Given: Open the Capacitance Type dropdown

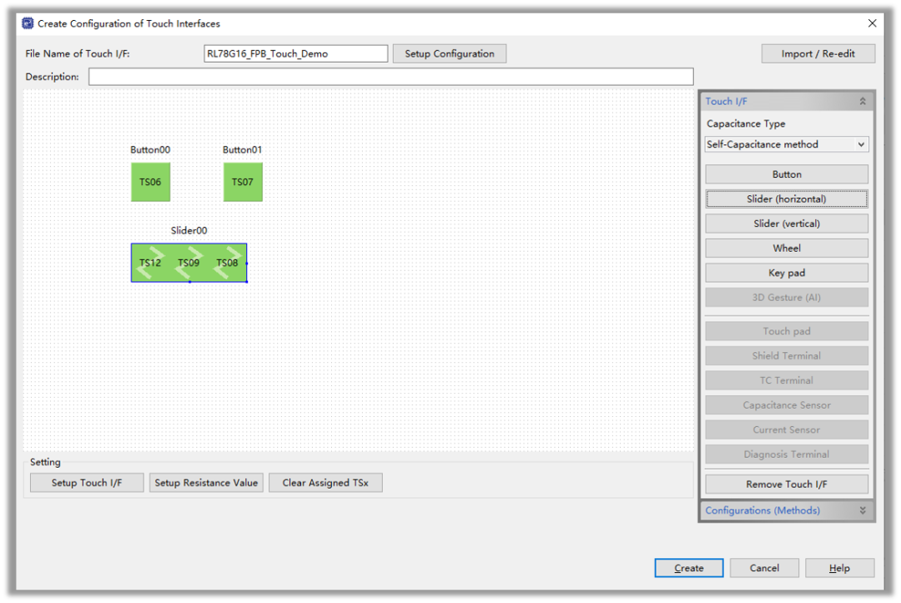Looking at the screenshot, I should (786, 144).
